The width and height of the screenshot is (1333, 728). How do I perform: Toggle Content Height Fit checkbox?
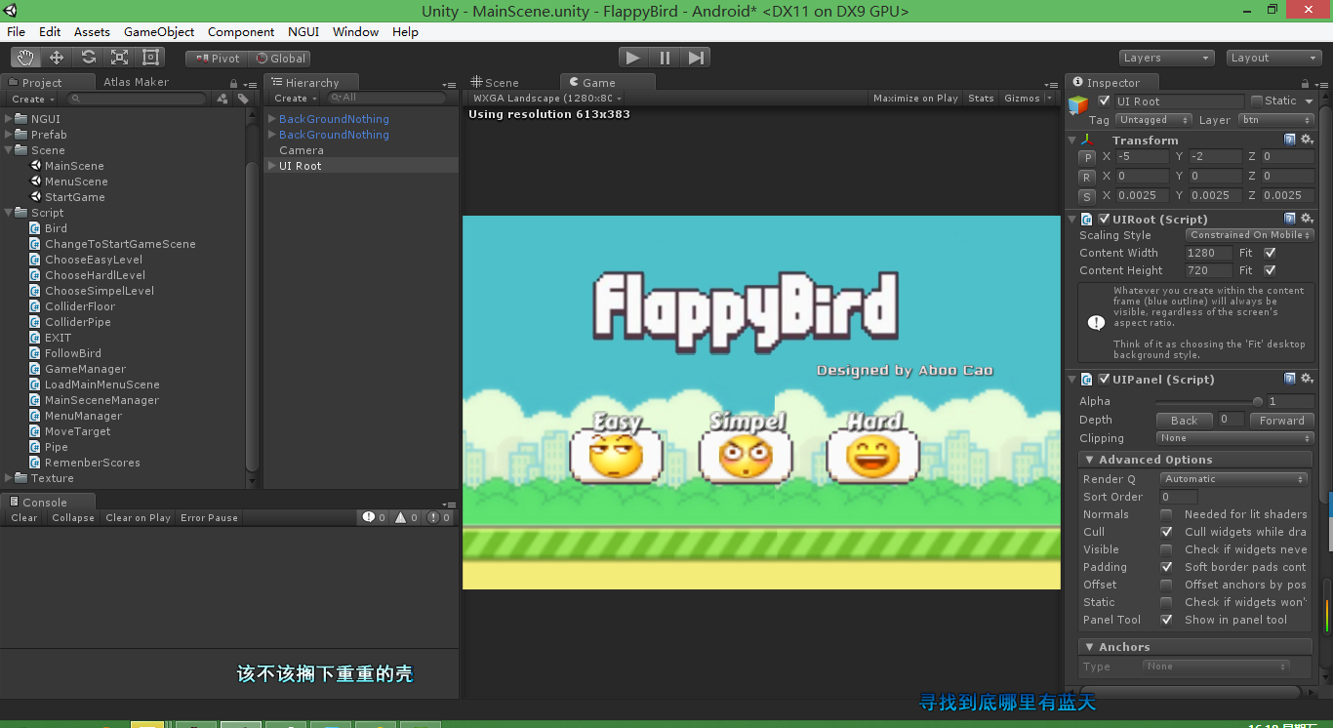tap(1270, 270)
